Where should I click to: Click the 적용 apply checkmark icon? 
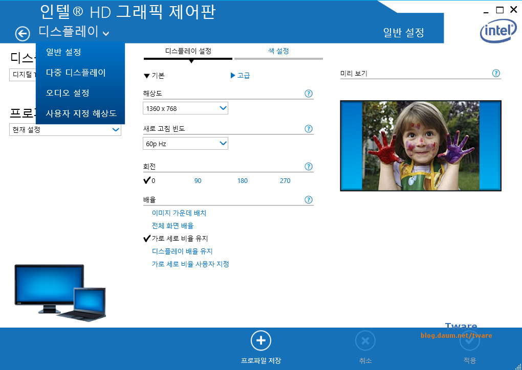click(470, 340)
